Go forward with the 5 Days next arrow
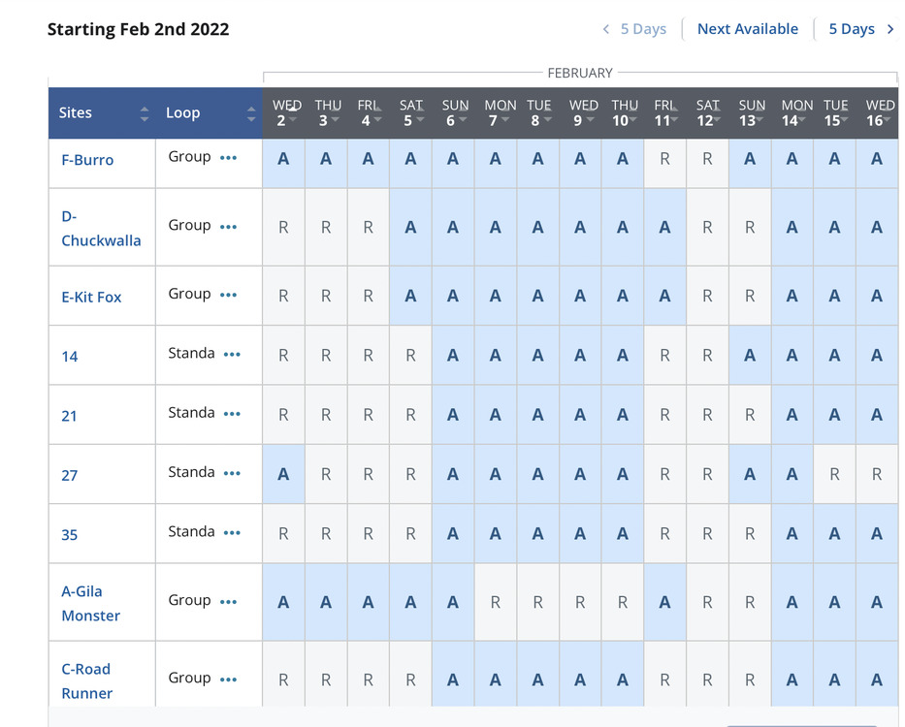This screenshot has width=905, height=727. point(861,29)
